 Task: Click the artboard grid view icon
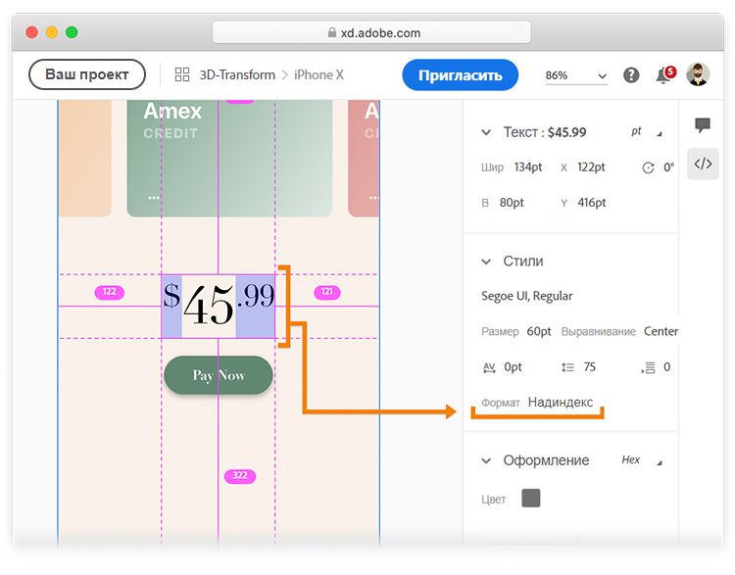click(x=182, y=74)
